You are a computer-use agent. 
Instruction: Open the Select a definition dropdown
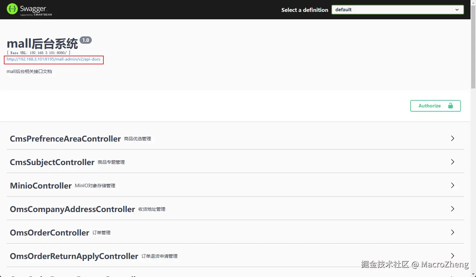(x=397, y=10)
